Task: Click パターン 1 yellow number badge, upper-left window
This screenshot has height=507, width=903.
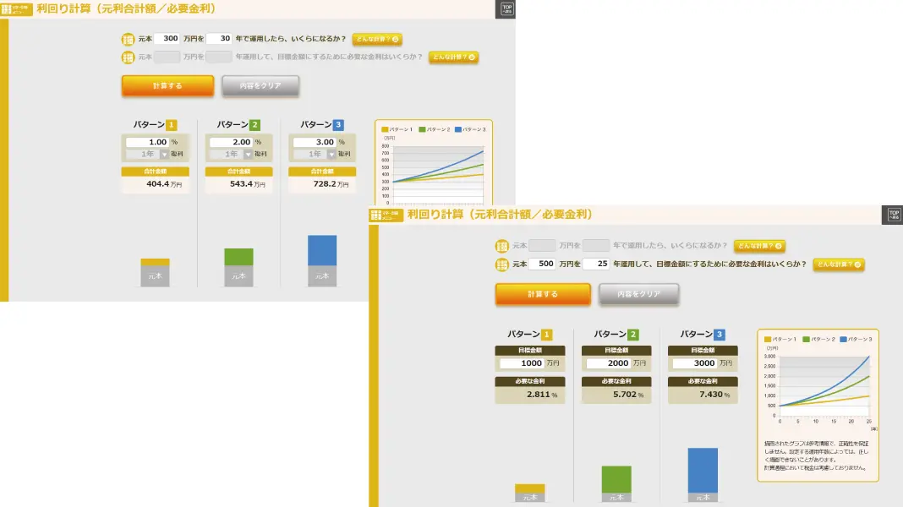Action: (171, 124)
